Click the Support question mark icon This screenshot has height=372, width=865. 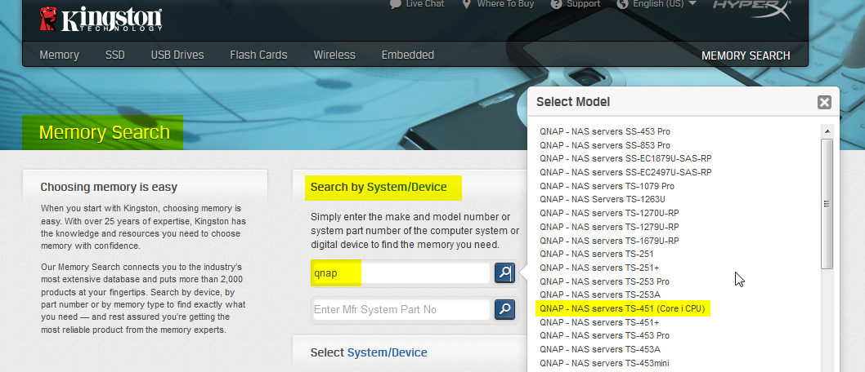click(x=556, y=4)
